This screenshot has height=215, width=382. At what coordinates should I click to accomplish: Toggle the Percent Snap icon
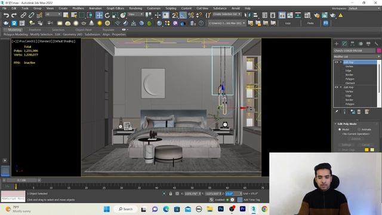coord(191,16)
